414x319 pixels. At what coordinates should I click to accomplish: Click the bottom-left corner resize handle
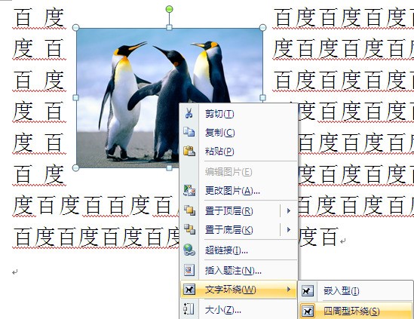click(75, 167)
